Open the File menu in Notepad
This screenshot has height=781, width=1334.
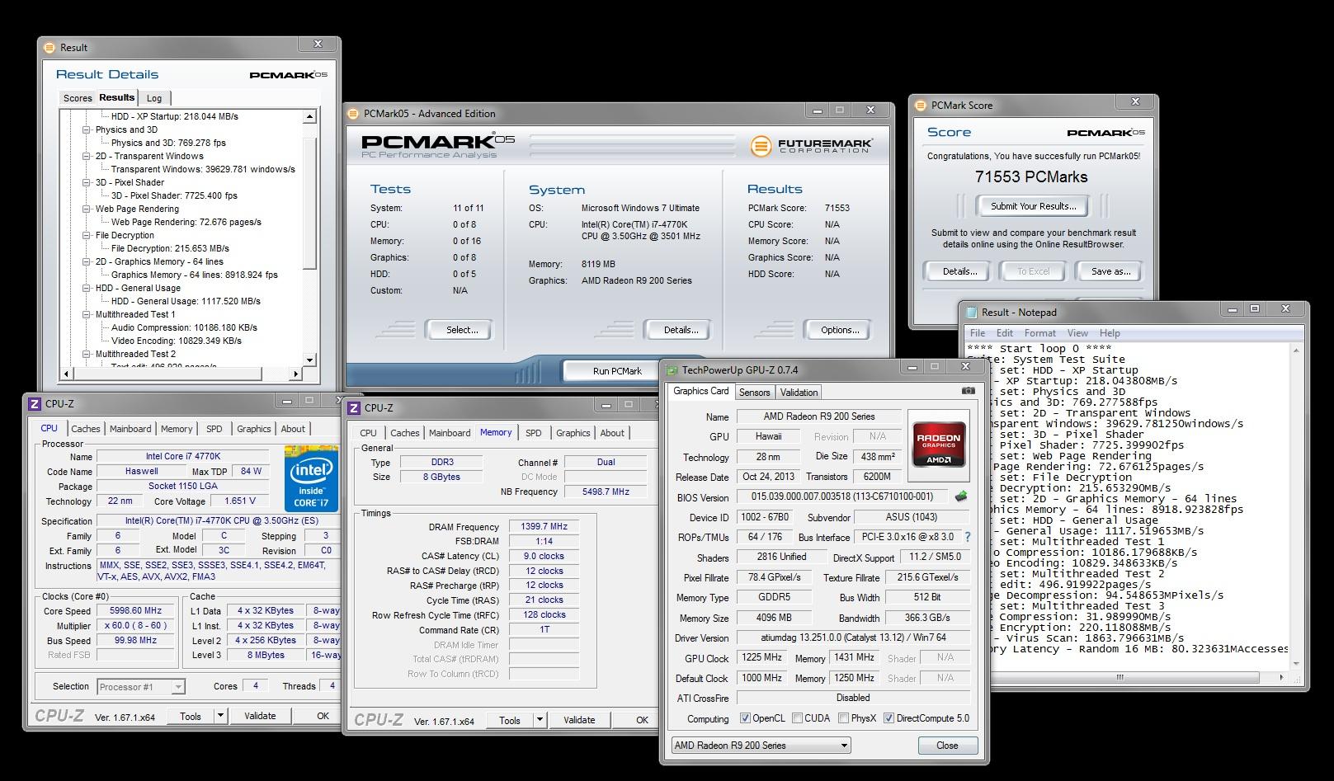[978, 333]
